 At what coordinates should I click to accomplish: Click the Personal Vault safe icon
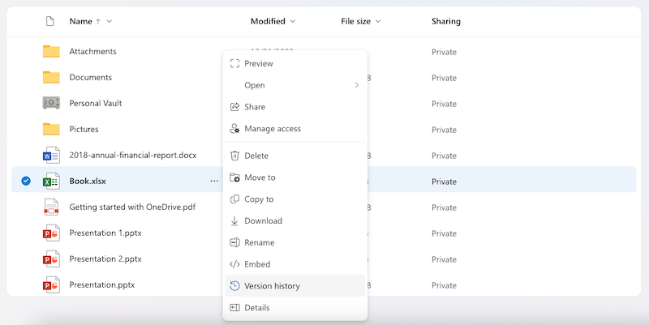(x=51, y=103)
